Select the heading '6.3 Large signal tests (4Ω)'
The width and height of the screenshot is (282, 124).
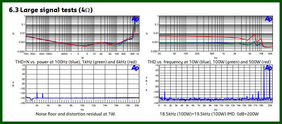[x=51, y=10]
